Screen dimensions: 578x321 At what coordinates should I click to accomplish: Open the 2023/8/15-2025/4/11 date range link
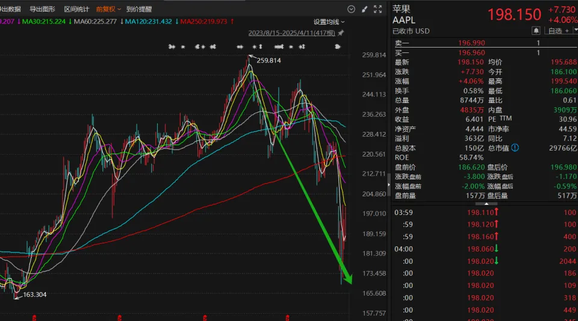(x=291, y=33)
